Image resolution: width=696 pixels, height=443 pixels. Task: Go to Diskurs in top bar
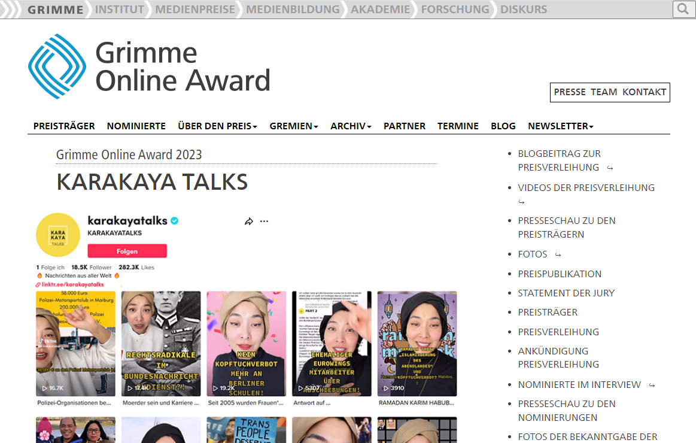coord(523,10)
